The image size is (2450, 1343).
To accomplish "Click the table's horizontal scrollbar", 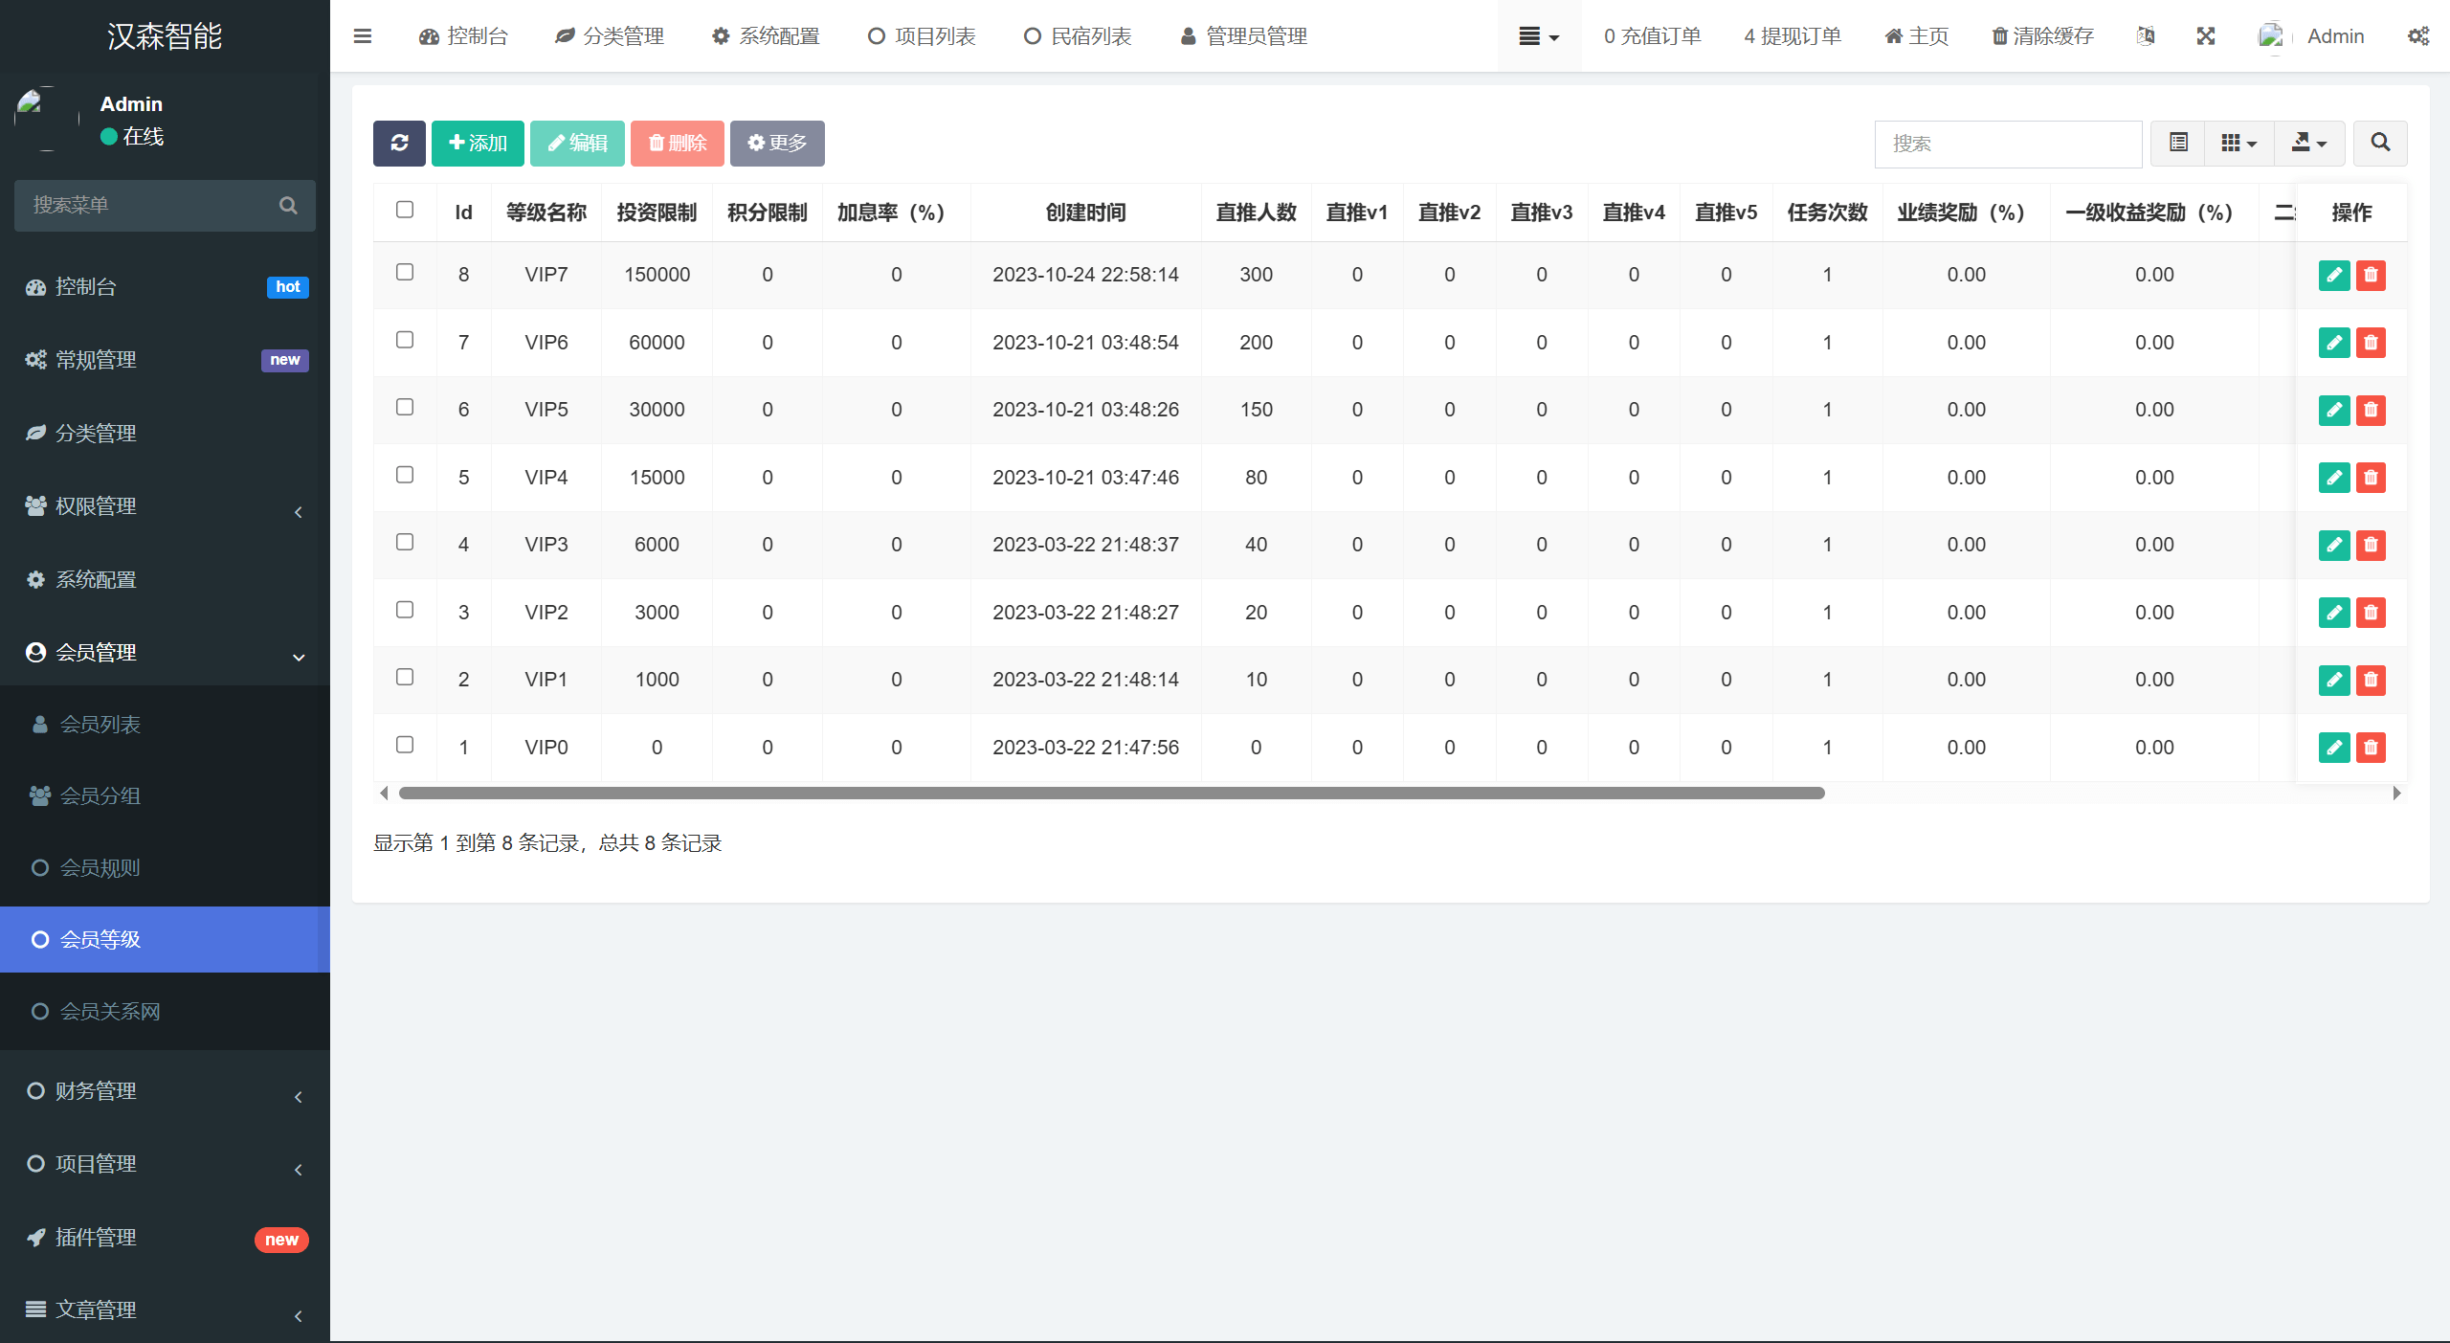I will tap(1110, 794).
